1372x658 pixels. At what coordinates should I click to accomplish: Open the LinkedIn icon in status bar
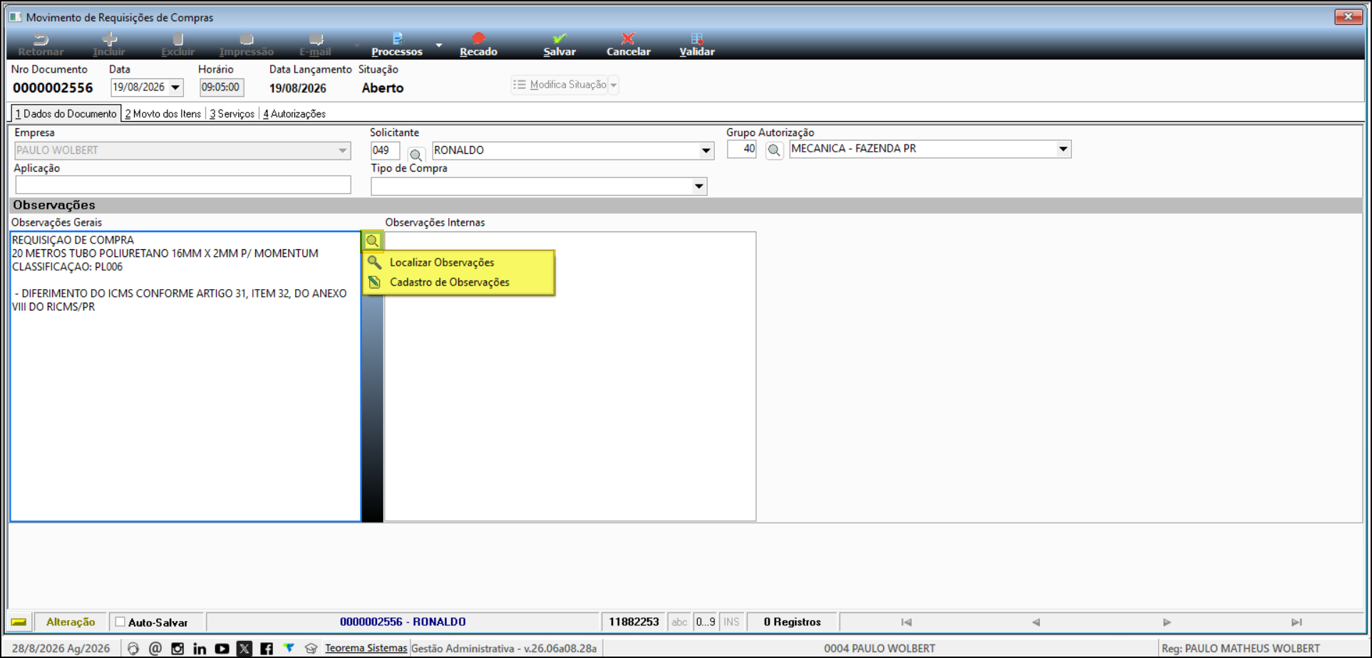200,649
